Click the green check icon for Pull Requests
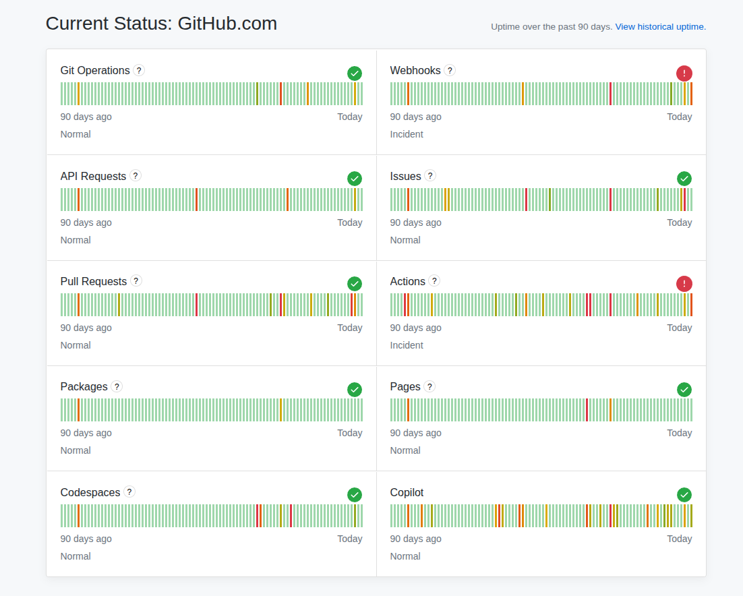The height and width of the screenshot is (596, 743). [x=355, y=284]
